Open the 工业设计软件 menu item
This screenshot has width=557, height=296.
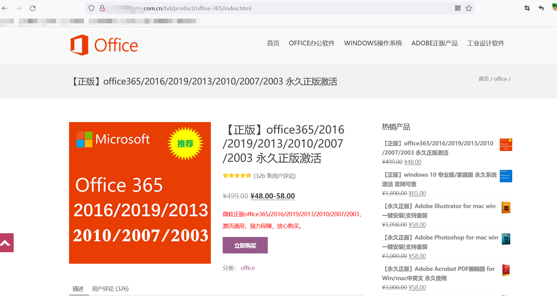click(x=486, y=43)
